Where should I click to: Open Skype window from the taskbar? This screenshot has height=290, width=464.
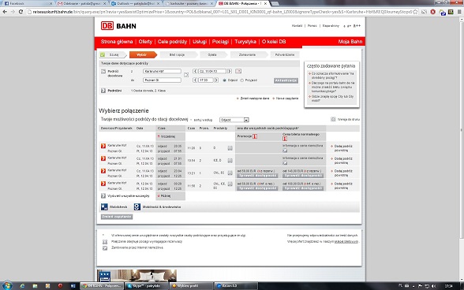(x=146, y=286)
